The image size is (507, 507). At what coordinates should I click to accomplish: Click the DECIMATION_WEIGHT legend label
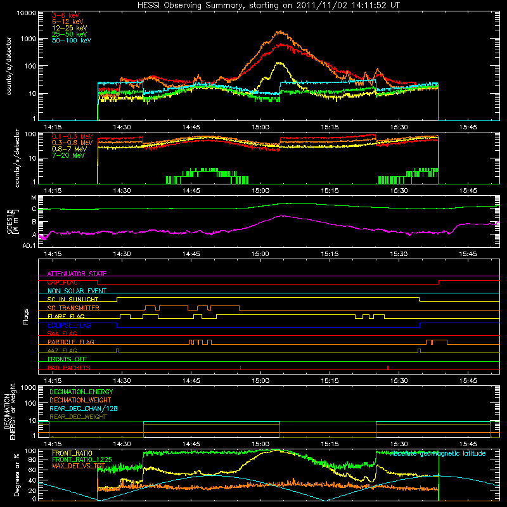pos(80,400)
